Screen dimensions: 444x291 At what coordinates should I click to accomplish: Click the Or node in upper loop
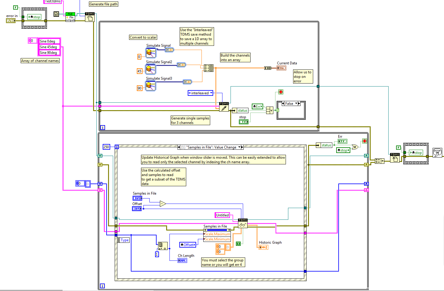coord(270,110)
